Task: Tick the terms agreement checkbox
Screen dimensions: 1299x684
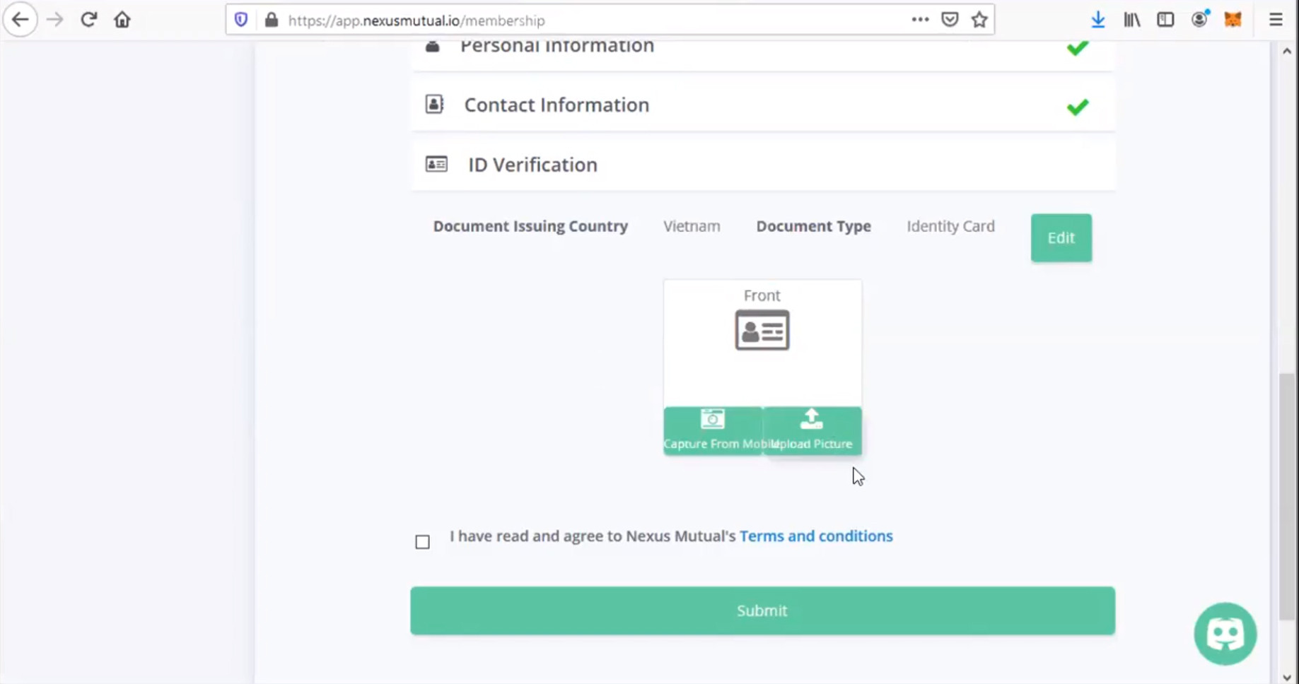Action: pos(422,542)
